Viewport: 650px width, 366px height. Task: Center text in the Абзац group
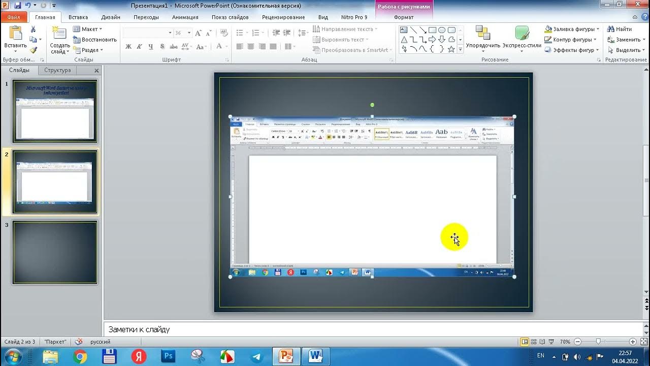click(x=251, y=46)
